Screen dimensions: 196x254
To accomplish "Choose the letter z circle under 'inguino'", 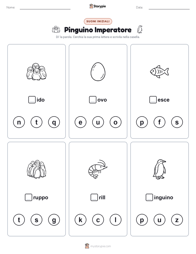I will [177, 220].
